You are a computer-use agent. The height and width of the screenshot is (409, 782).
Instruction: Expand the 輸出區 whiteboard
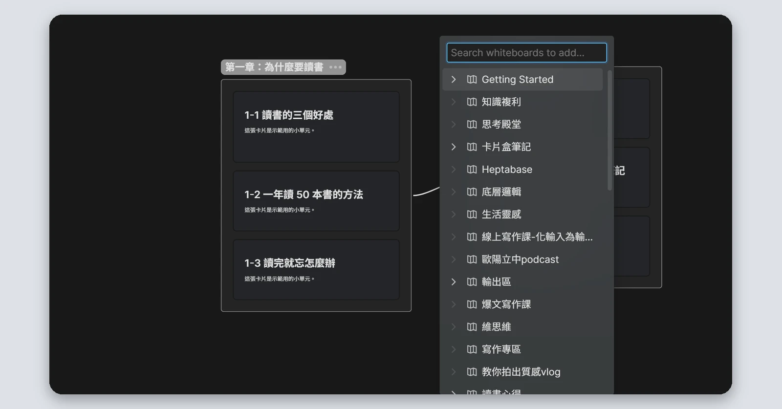(454, 281)
